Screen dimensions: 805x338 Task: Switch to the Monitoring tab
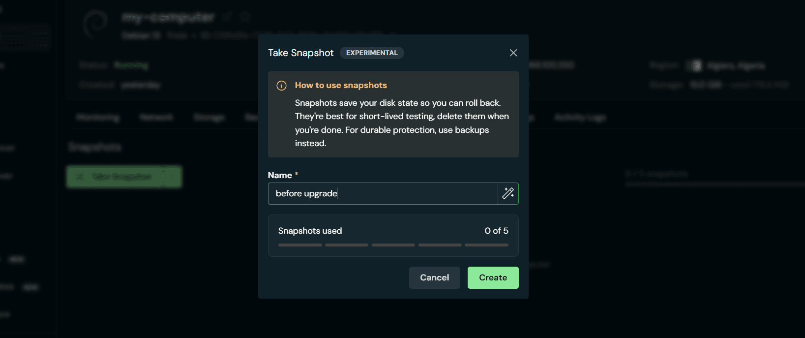click(x=97, y=117)
